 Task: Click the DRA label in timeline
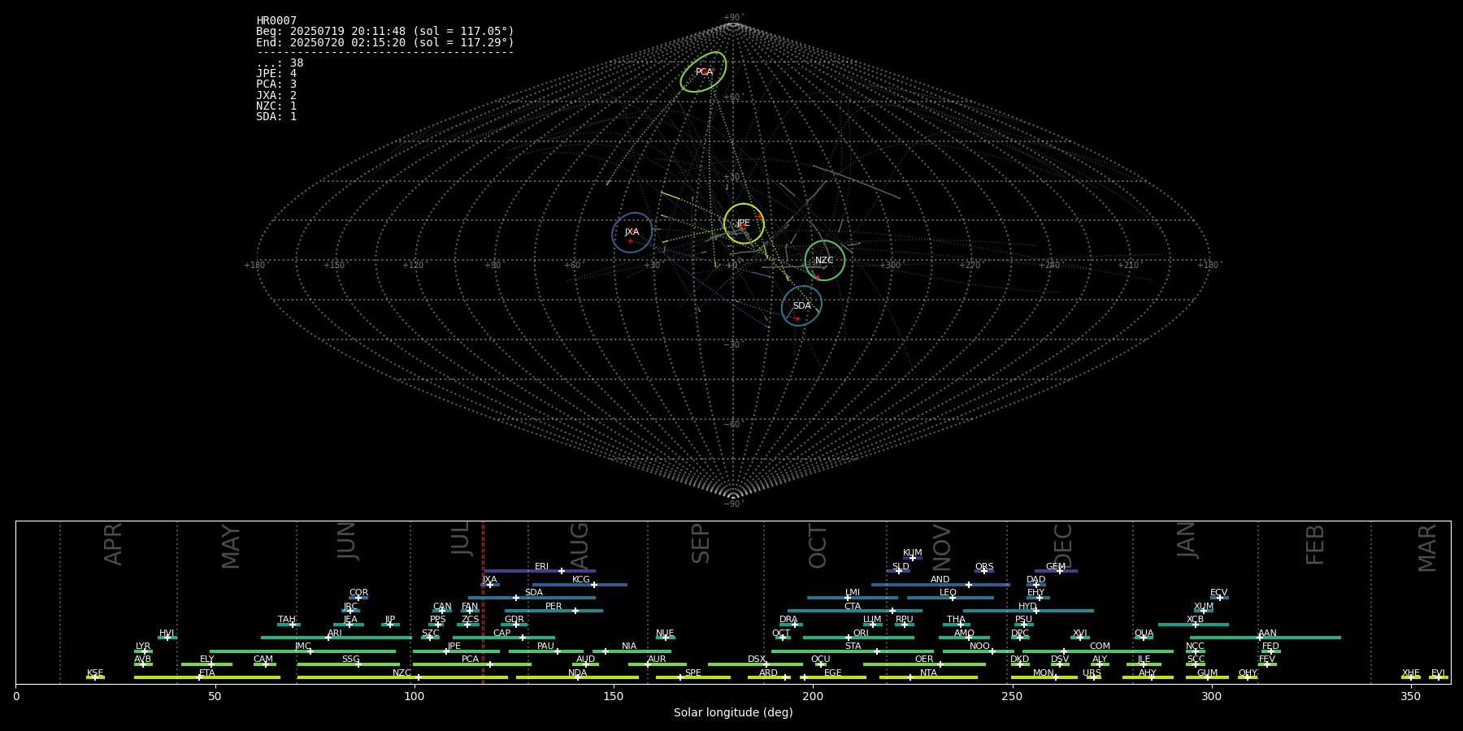tap(788, 620)
